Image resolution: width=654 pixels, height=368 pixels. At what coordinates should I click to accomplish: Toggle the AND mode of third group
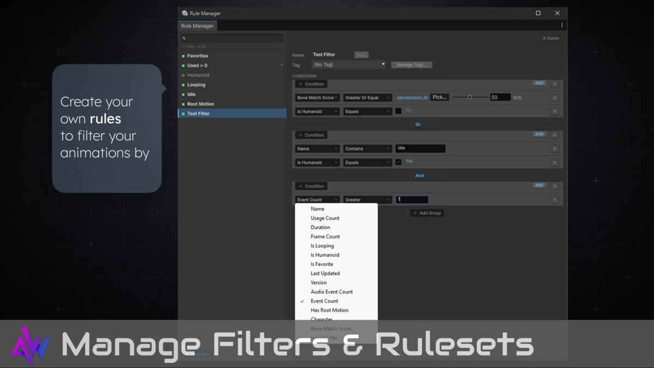tap(539, 185)
